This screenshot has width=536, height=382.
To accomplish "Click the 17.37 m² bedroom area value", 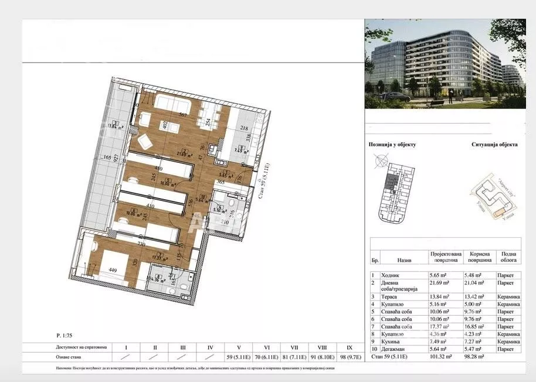I will point(439,327).
